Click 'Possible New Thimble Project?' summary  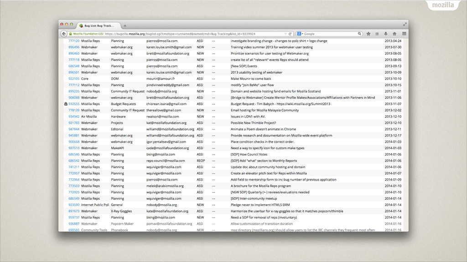point(253,123)
